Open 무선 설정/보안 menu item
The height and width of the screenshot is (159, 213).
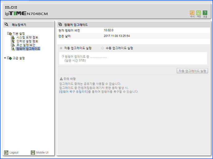pyautogui.click(x=26, y=45)
